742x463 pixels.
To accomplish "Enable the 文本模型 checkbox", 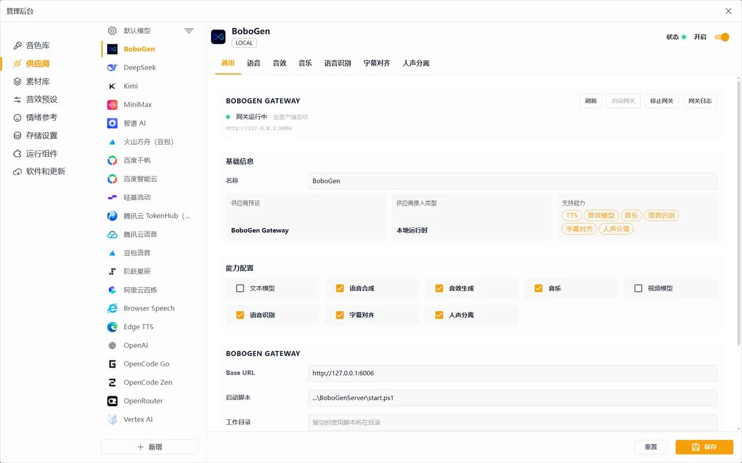I will pyautogui.click(x=240, y=288).
